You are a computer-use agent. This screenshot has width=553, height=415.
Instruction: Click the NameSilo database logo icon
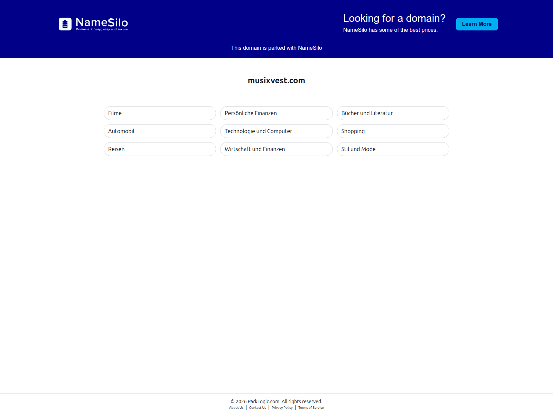point(65,24)
